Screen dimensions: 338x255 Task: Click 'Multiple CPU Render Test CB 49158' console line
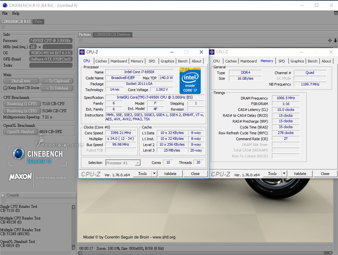(x=20, y=220)
